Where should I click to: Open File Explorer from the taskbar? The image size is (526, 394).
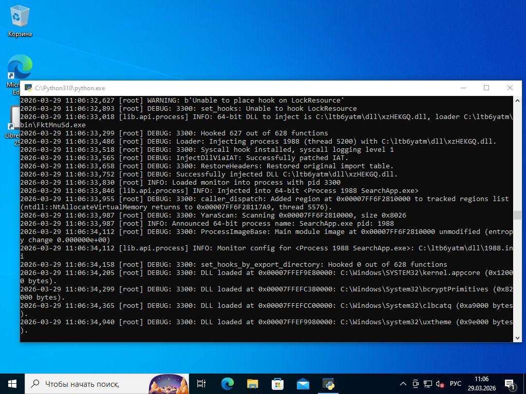(252, 384)
